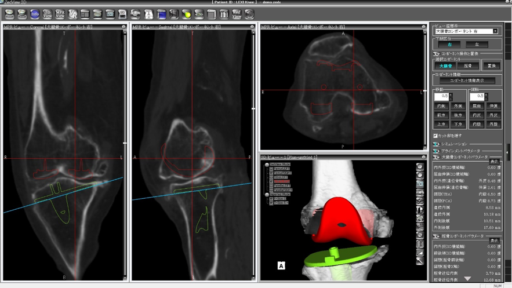Click the 100% zoom icon in 3D view
Image resolution: width=512 pixels, height=288 pixels.
point(420,192)
